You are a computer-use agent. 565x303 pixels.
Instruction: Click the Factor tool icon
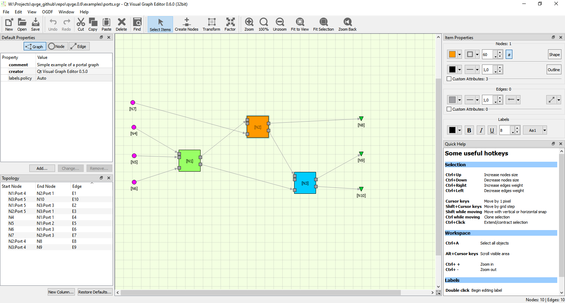[x=230, y=24]
